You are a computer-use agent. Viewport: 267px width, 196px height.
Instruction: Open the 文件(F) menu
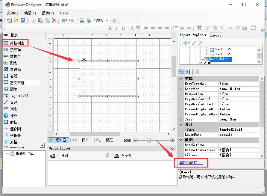coord(13,13)
